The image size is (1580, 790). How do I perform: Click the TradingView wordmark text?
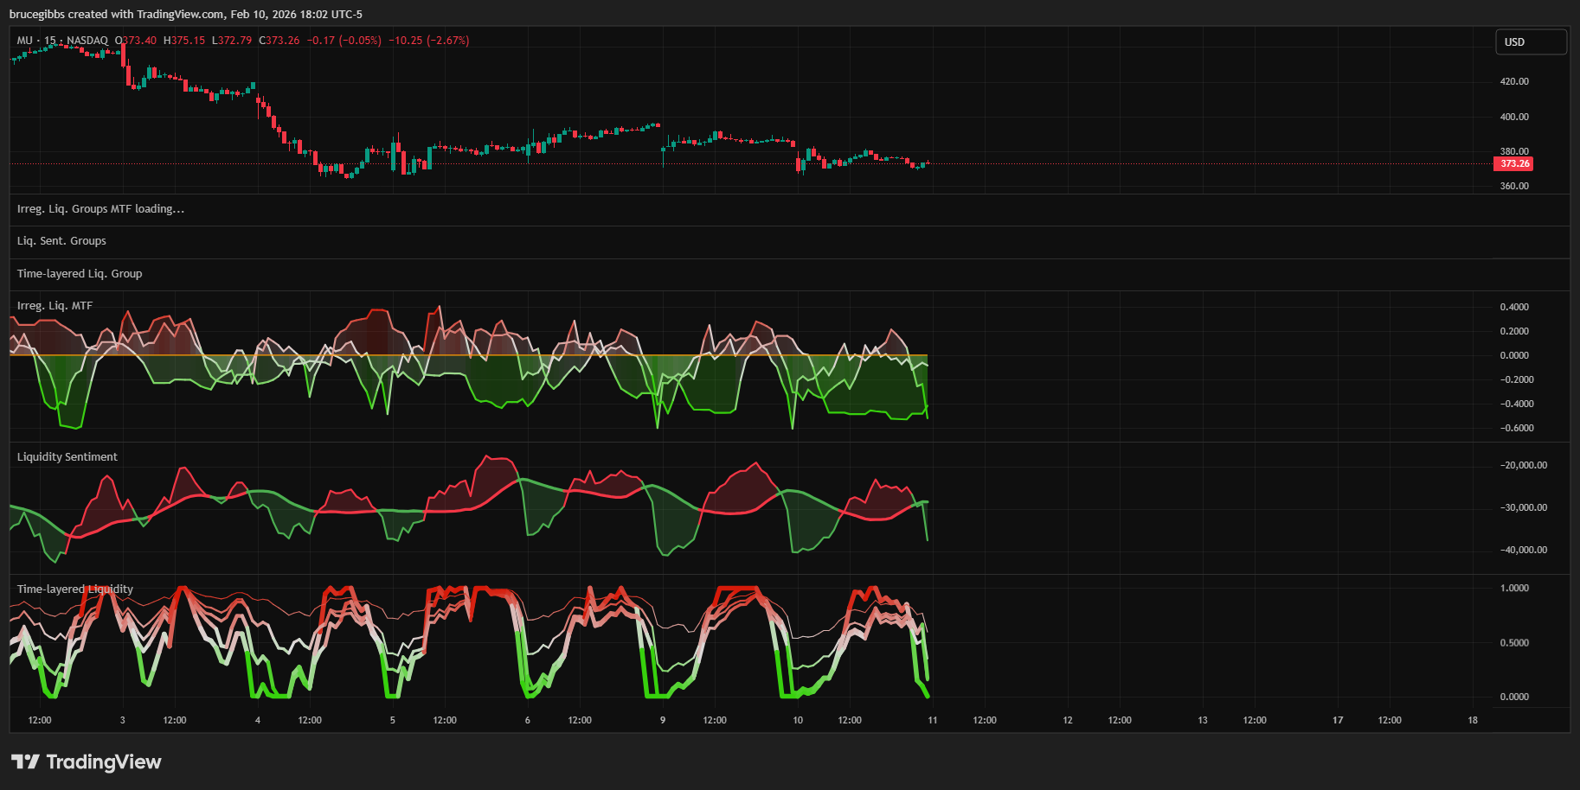pos(104,761)
